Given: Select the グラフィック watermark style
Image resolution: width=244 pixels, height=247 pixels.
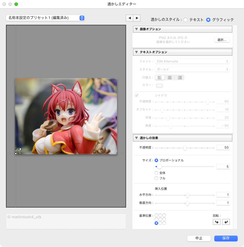Looking at the screenshot, I should [x=208, y=20].
